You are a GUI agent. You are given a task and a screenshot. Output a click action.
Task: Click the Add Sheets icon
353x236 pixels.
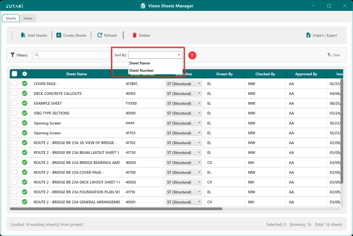click(x=23, y=35)
